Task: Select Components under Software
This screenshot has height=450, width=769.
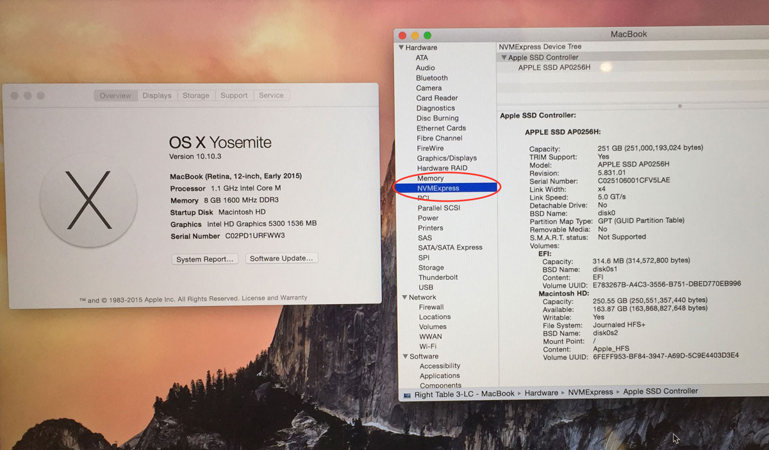Action: (x=440, y=385)
